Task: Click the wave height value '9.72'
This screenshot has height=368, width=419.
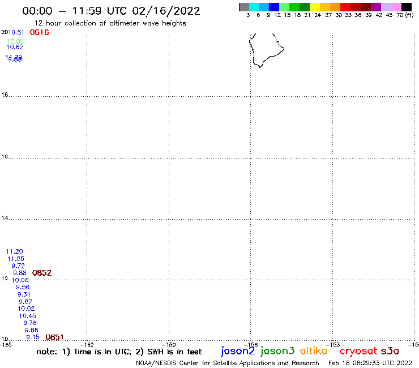Action: coord(18,266)
